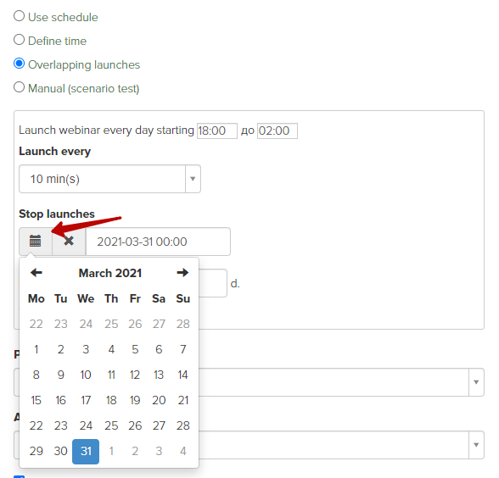The width and height of the screenshot is (499, 478).
Task: Edit the 18:00 start time field
Action: pos(217,131)
